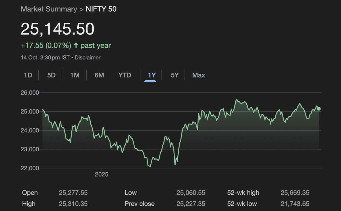The image size is (341, 211).
Task: Select the 5Y time range tab
Action: click(175, 75)
